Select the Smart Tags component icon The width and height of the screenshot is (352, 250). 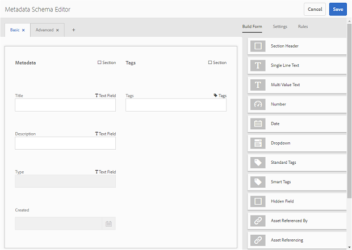(x=258, y=182)
